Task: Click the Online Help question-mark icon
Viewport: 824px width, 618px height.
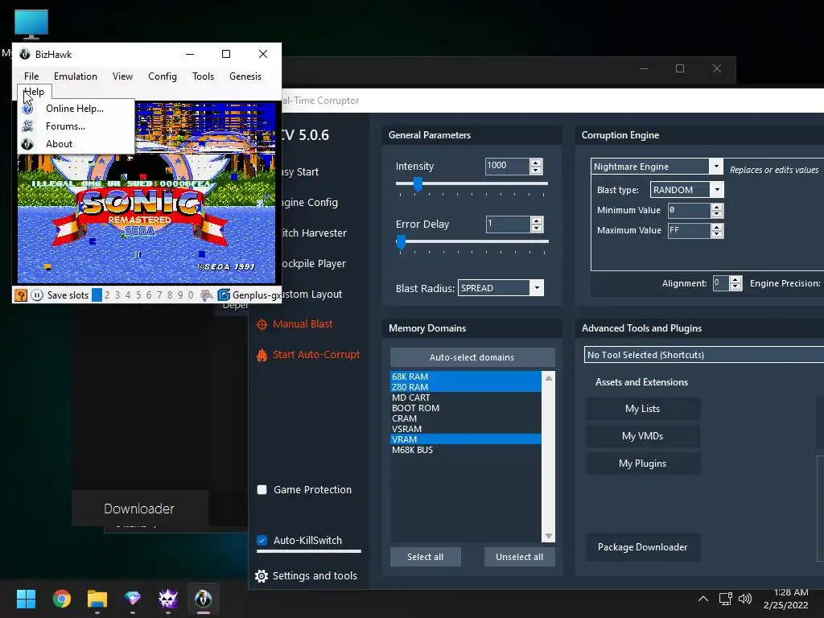Action: (27, 109)
